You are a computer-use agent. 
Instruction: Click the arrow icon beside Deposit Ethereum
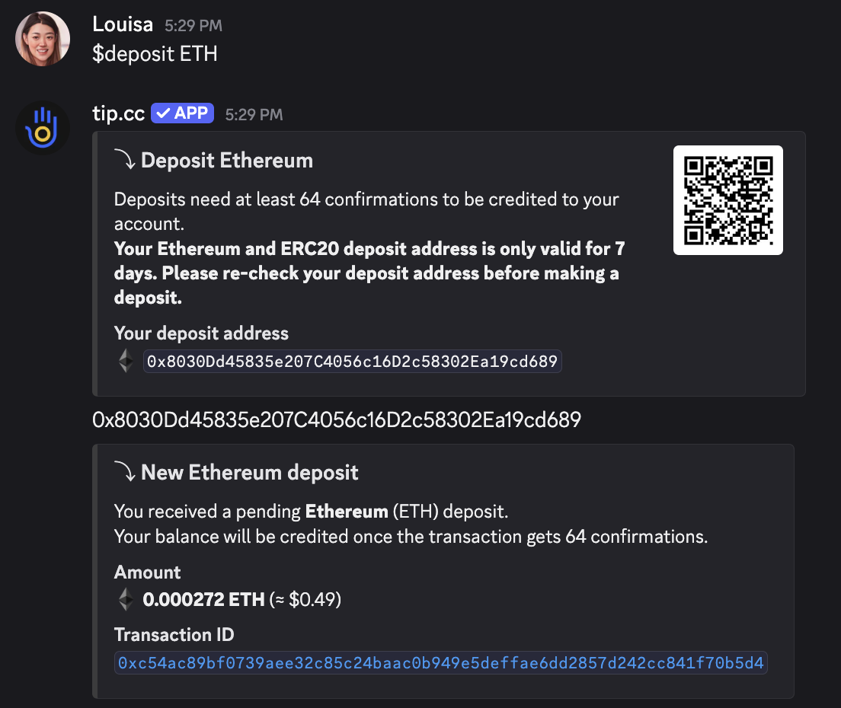tap(125, 160)
